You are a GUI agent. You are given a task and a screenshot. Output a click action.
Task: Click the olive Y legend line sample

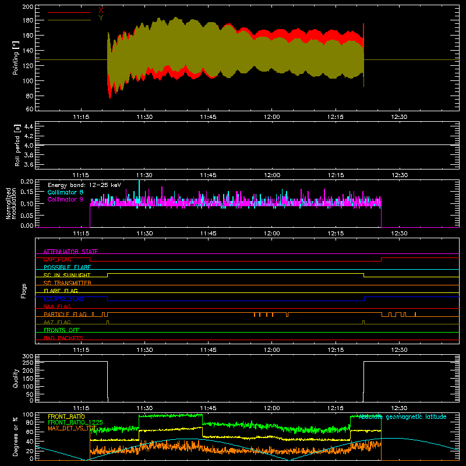coord(69,20)
